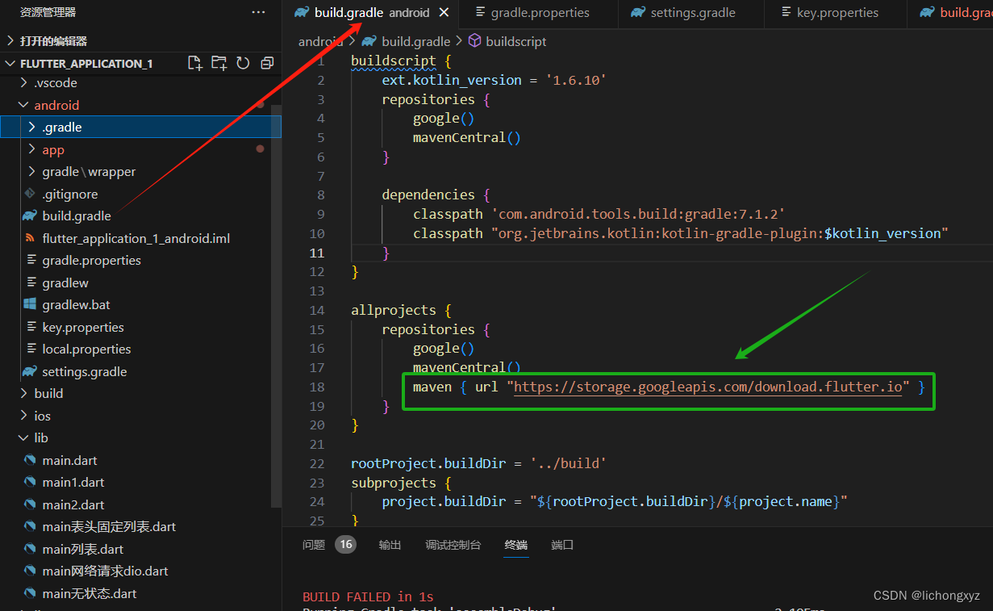
Task: Switch to the 调试控制台 panel tab
Action: click(x=453, y=545)
